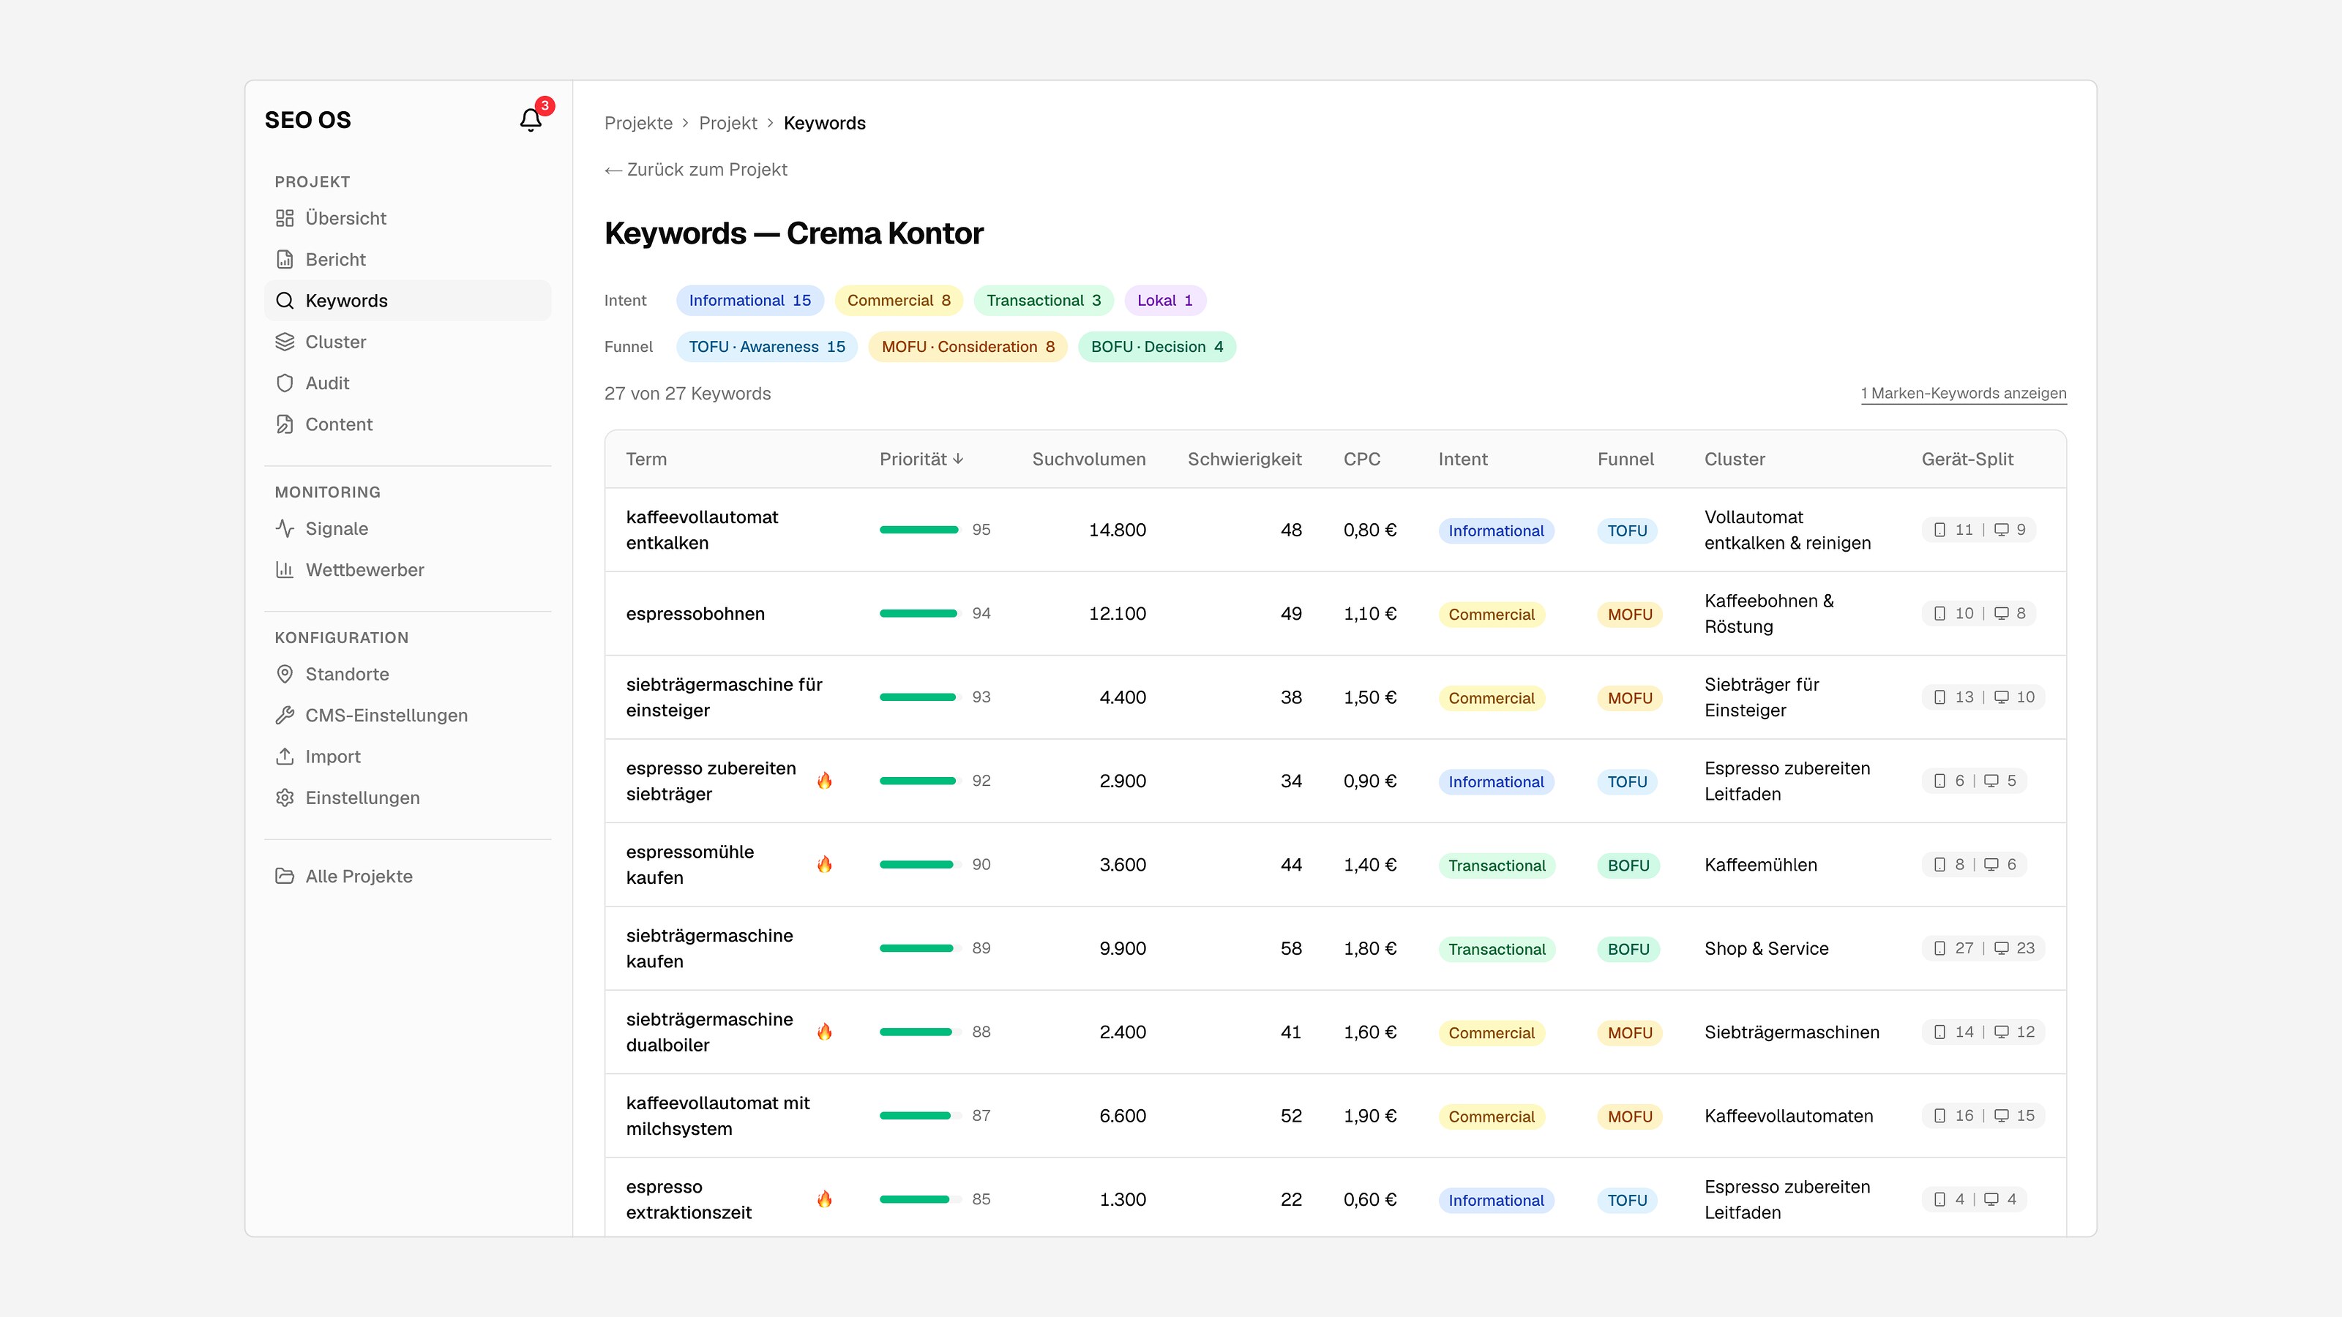Open the Bericht sidebar item
This screenshot has width=2342, height=1317.
click(x=408, y=259)
